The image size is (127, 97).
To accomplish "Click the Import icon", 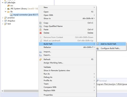I will [40, 52].
